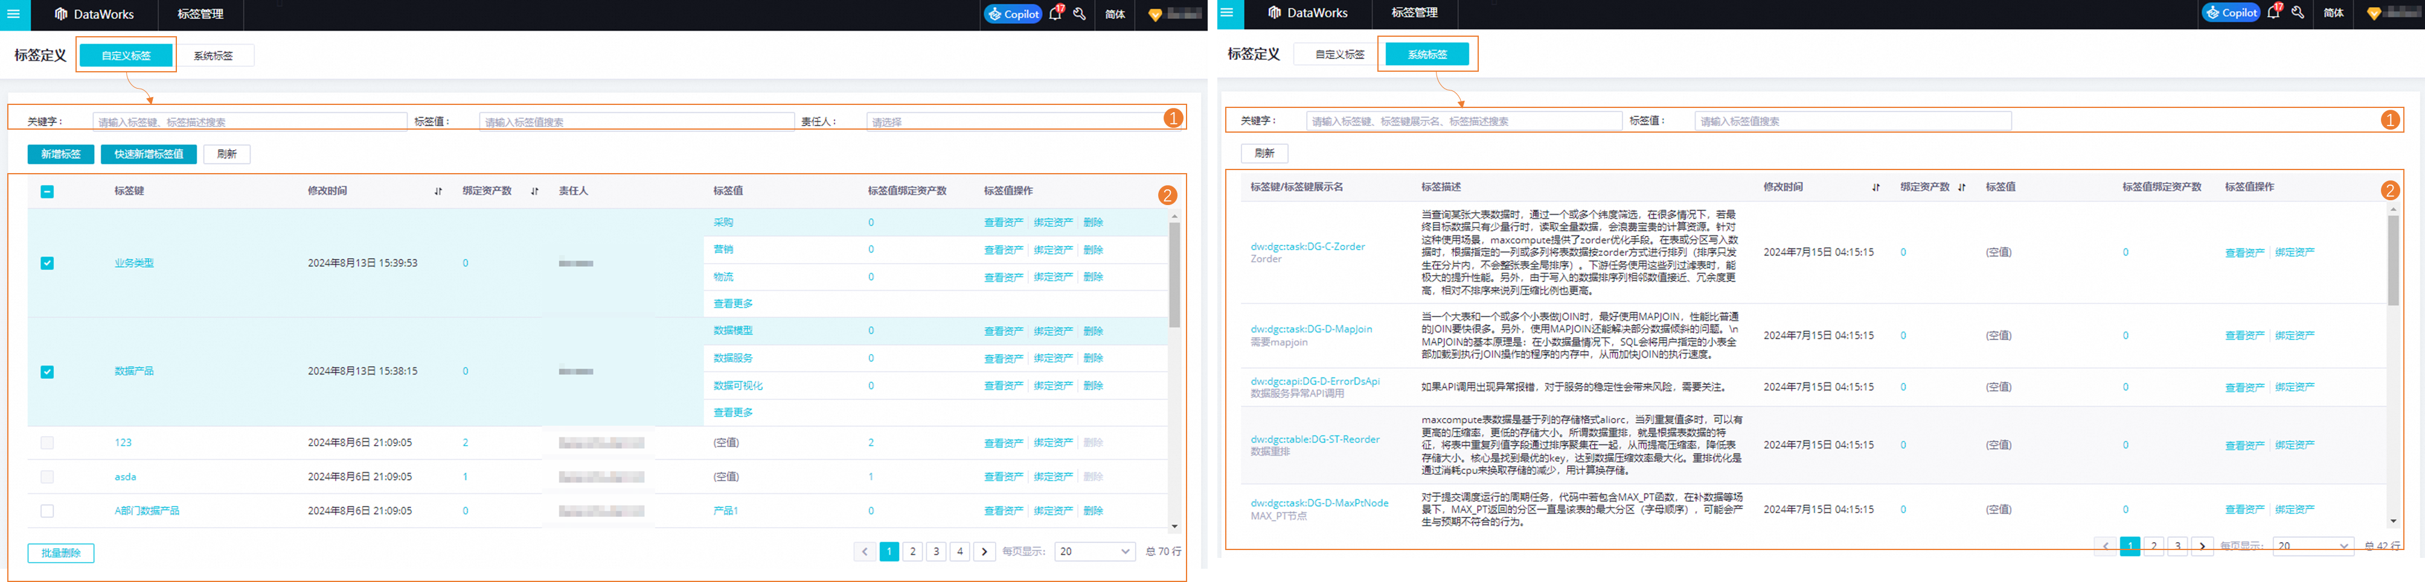Open the notification bell in the right panel
This screenshot has width=2425, height=582.
pos(2275,12)
